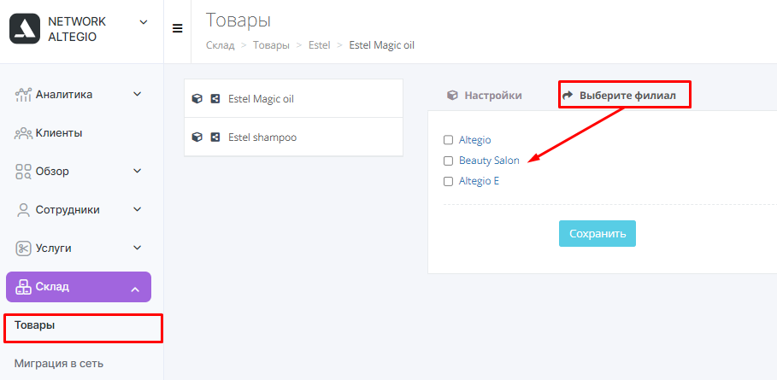Click share icon beside Estel Magic oil

tap(215, 98)
